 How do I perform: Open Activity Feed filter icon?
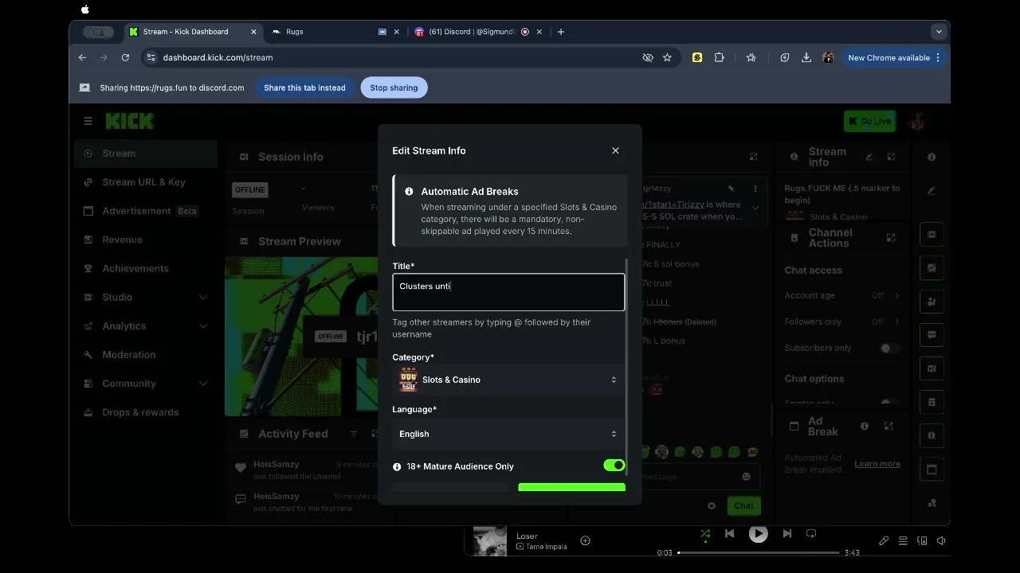tap(354, 434)
